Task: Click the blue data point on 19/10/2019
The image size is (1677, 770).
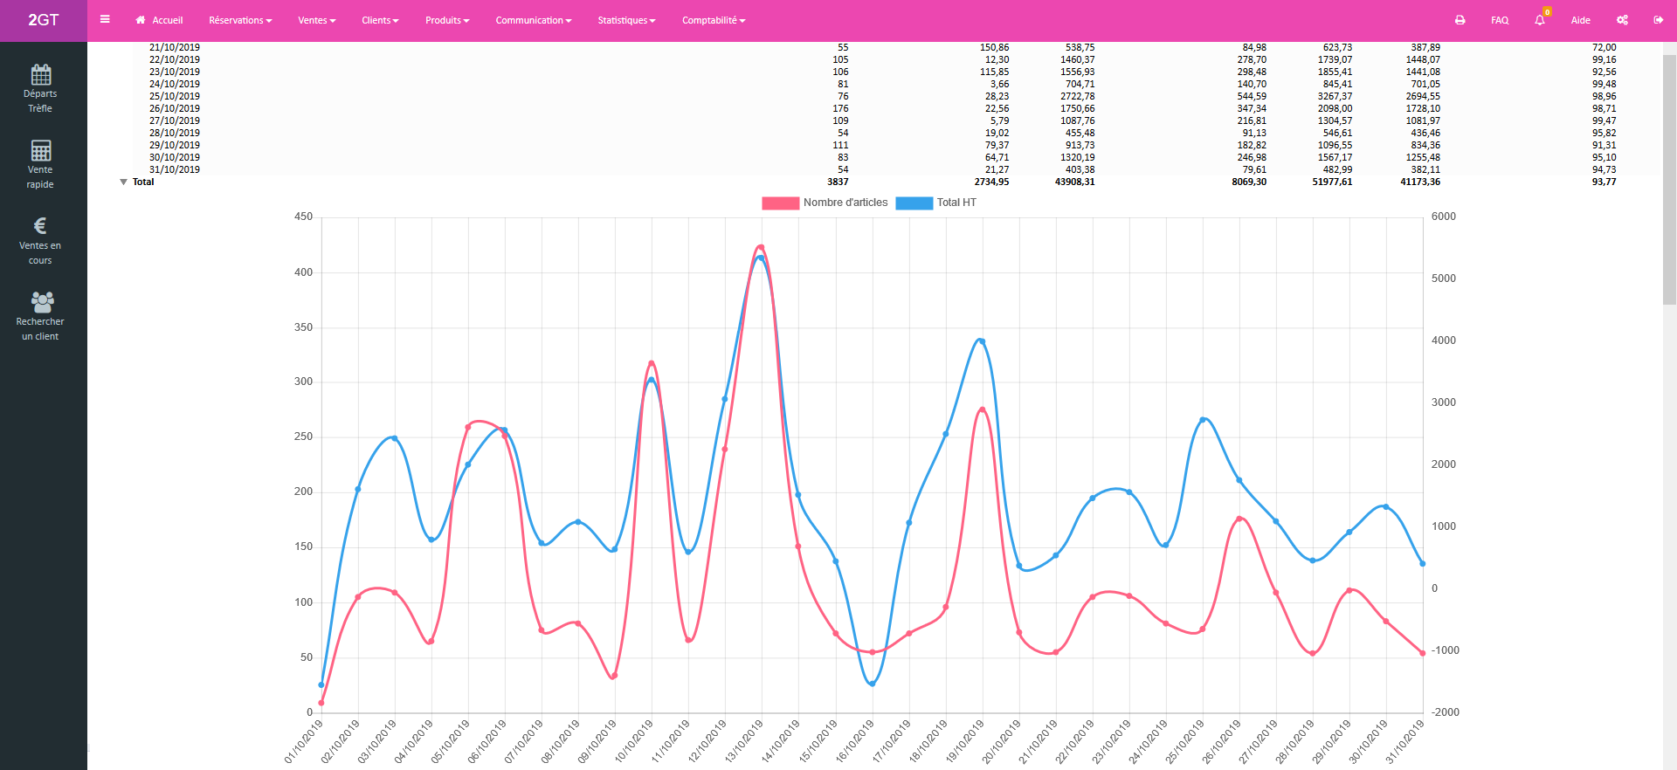Action: pos(982,341)
